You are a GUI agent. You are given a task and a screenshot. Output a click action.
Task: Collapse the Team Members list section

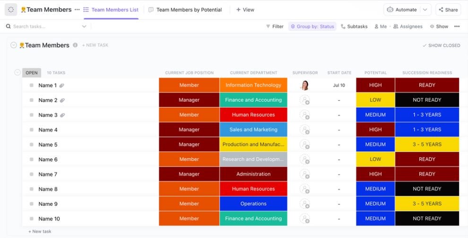tap(13, 45)
